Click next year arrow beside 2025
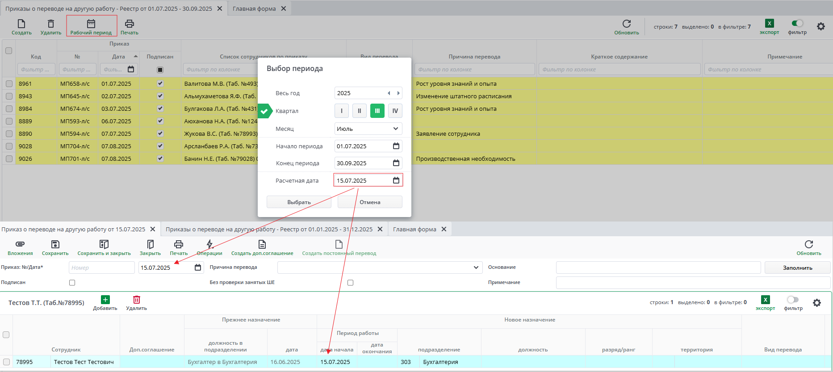Viewport: 833px width, 372px height. point(398,93)
